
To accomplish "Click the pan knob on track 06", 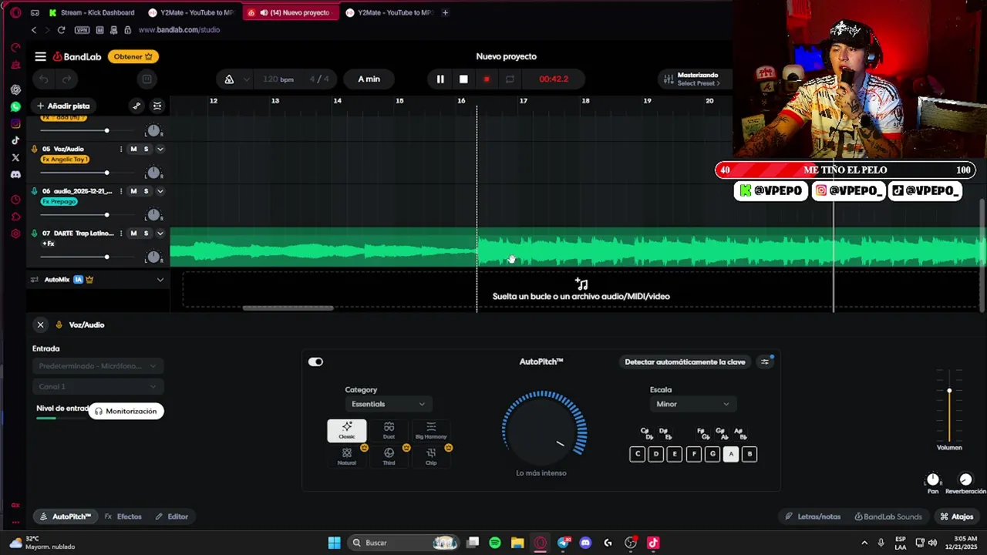I will [x=153, y=215].
